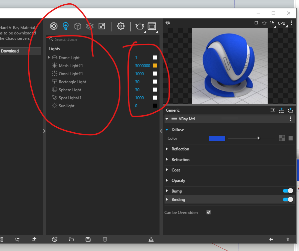Viewport: 299px width, 251px height.
Task: Open the Geometry cube icon
Action: click(78, 26)
